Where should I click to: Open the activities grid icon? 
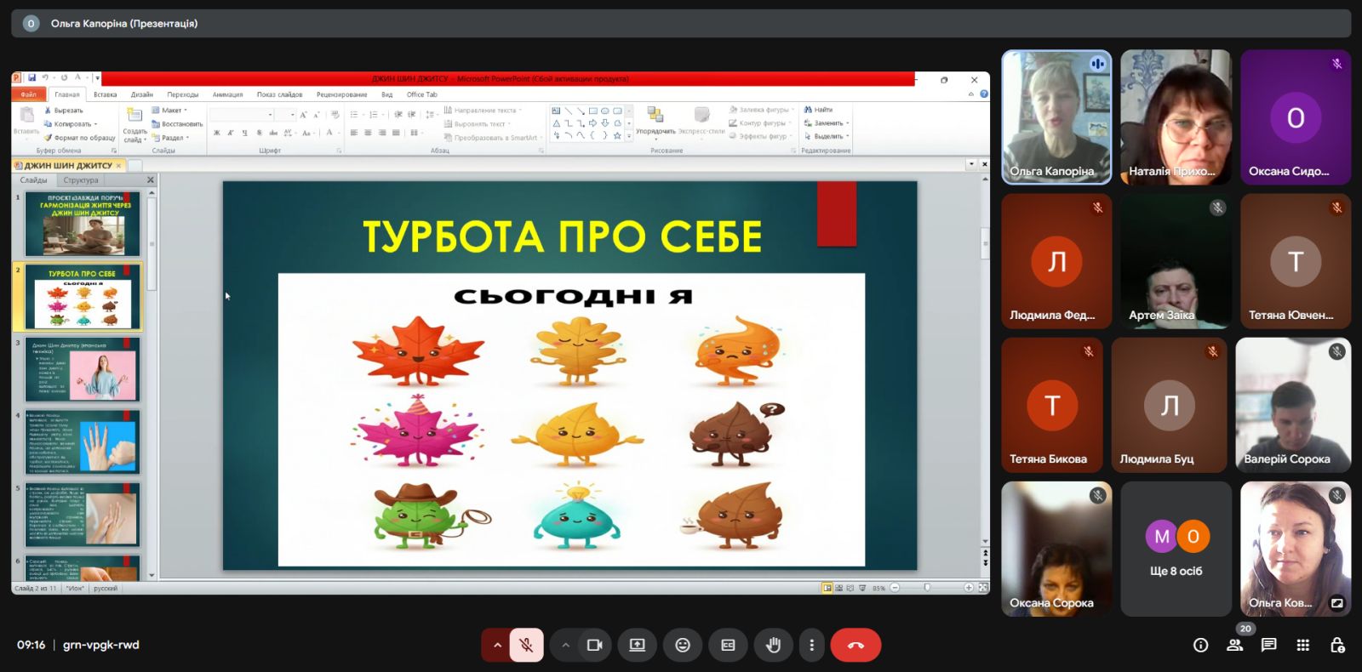[x=1302, y=645]
